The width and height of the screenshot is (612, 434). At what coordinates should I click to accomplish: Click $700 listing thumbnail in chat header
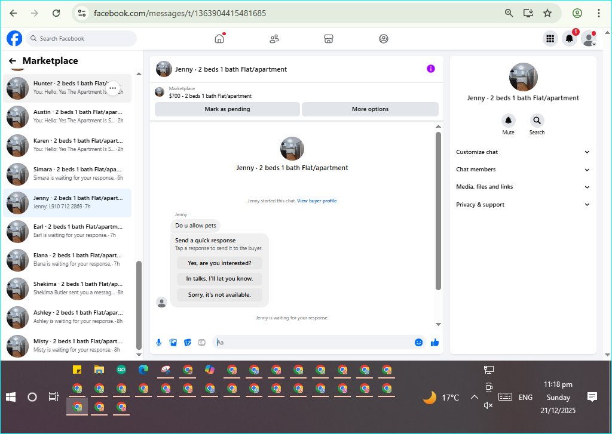160,92
